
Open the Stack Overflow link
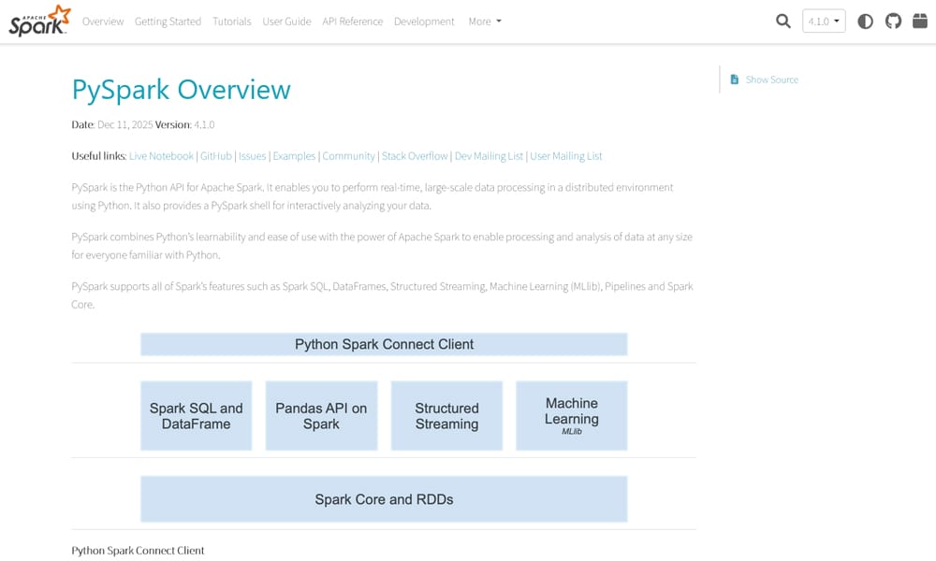[x=415, y=155]
